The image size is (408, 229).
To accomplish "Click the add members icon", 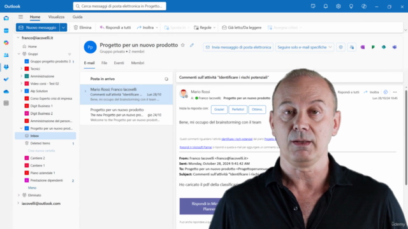I will tap(352, 47).
